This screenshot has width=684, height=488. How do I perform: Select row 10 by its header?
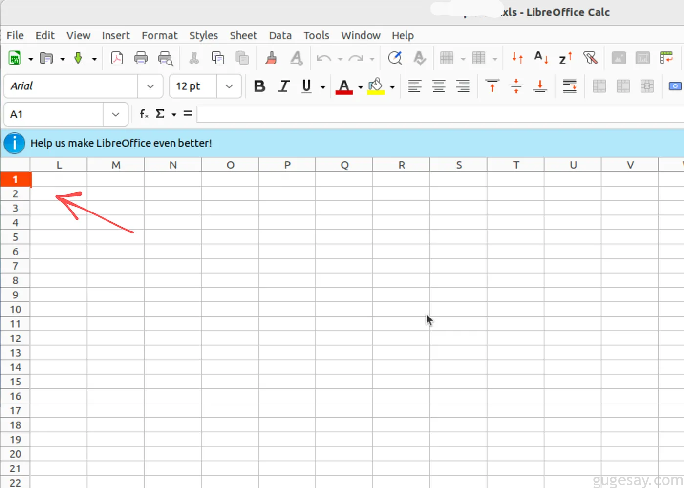pyautogui.click(x=15, y=309)
